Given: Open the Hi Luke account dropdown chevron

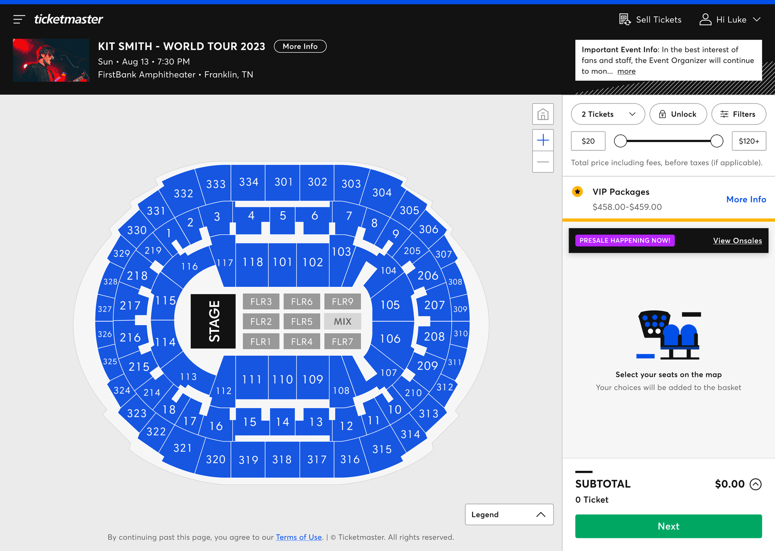Looking at the screenshot, I should pyautogui.click(x=757, y=19).
